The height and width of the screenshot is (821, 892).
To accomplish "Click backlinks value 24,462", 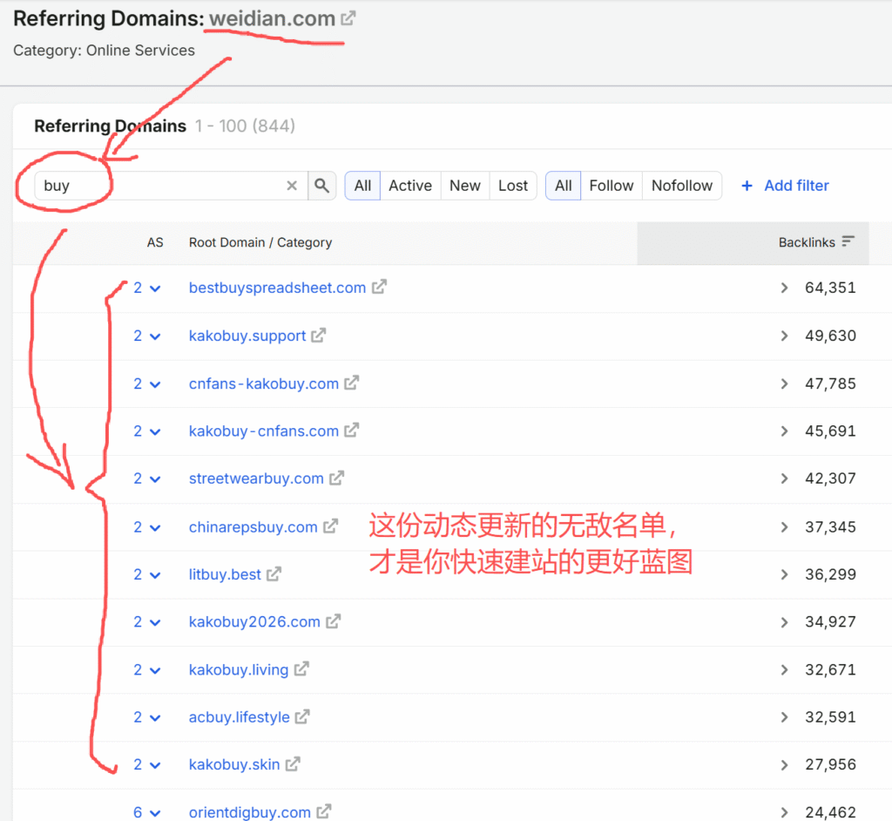I will [830, 812].
